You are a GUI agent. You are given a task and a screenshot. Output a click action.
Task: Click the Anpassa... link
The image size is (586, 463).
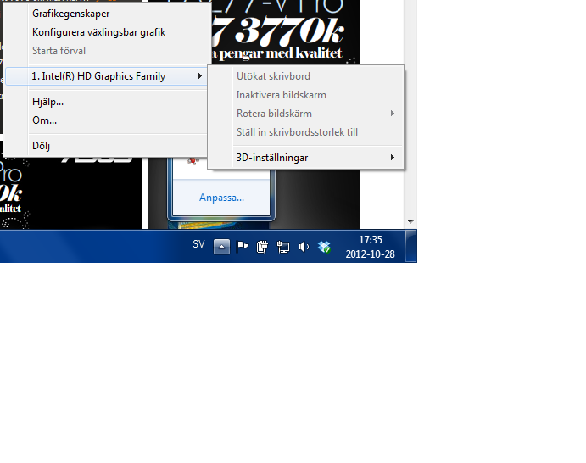[221, 198]
